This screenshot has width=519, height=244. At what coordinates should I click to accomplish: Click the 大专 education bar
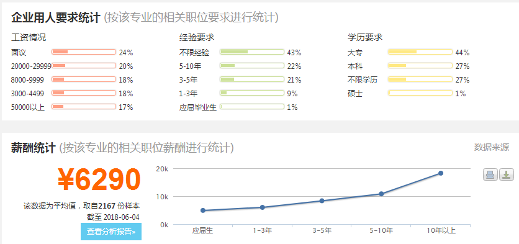click(x=420, y=52)
